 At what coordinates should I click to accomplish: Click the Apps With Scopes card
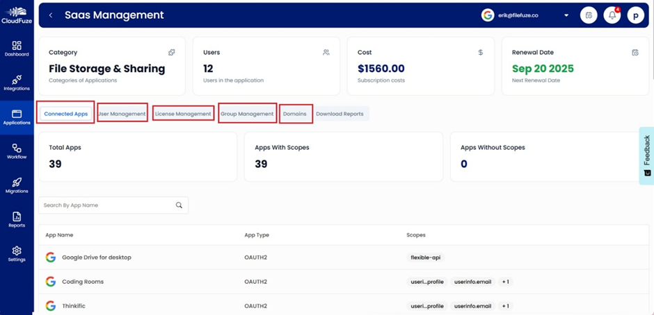(344, 157)
